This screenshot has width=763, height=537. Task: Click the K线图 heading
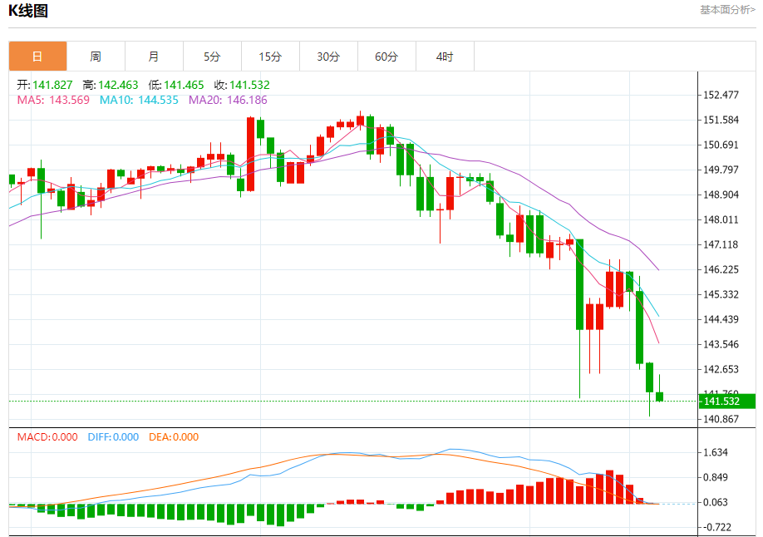coord(28,11)
